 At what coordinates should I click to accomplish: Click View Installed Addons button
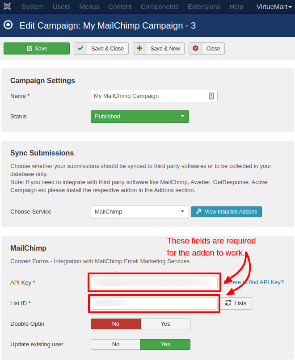[226, 212]
